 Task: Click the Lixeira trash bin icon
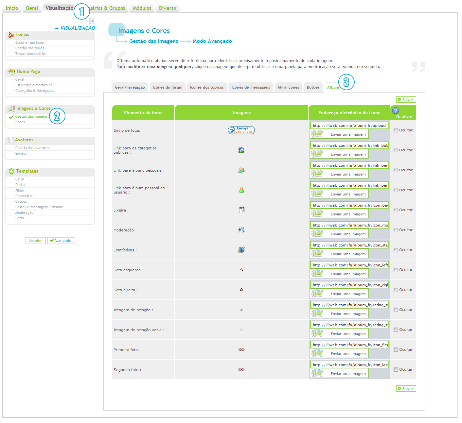(241, 210)
